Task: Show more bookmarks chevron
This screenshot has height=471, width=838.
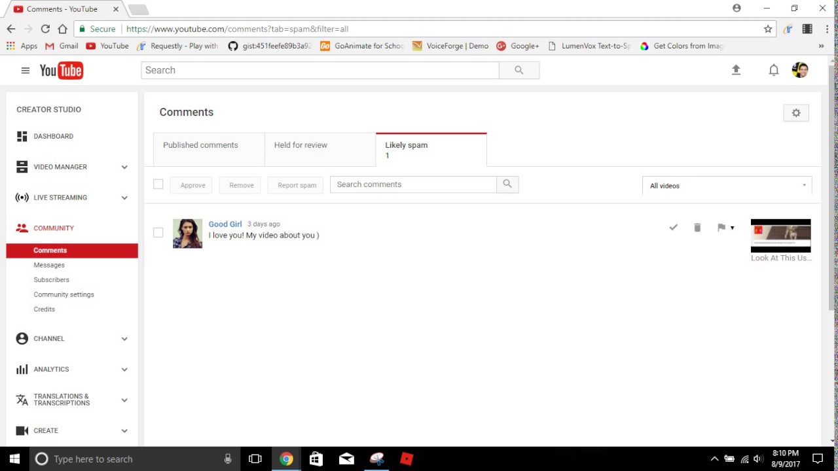Action: [821, 46]
